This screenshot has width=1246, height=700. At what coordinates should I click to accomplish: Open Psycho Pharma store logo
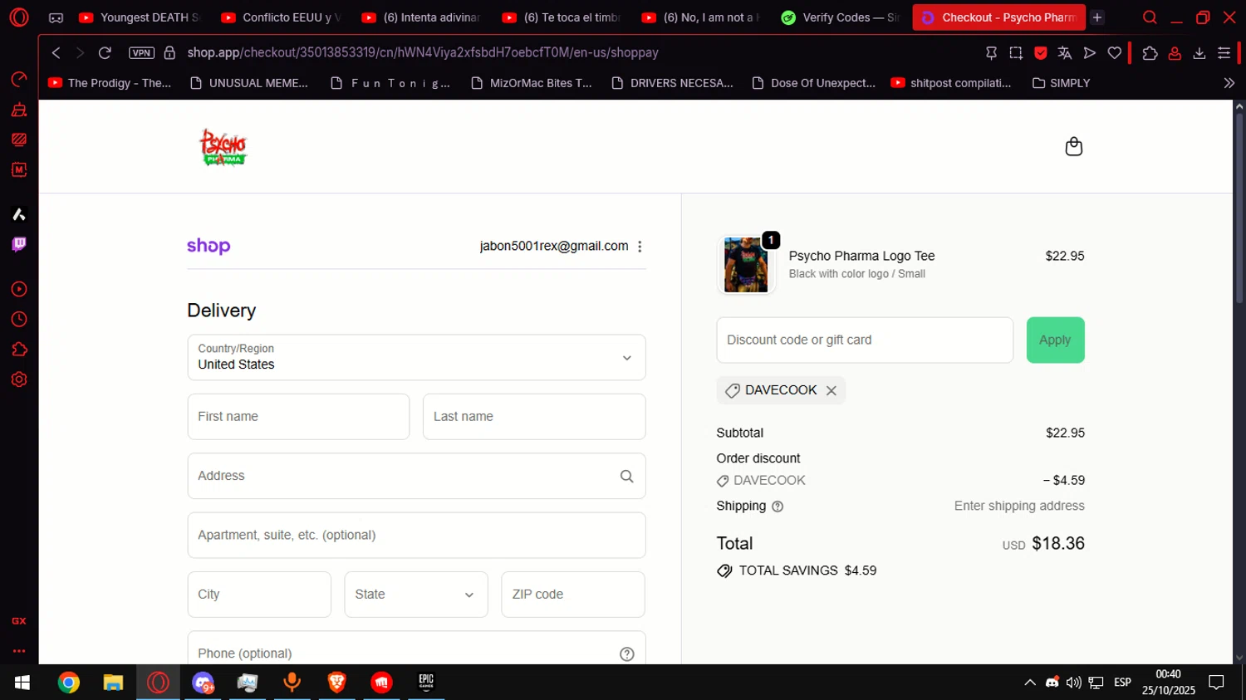pyautogui.click(x=223, y=147)
